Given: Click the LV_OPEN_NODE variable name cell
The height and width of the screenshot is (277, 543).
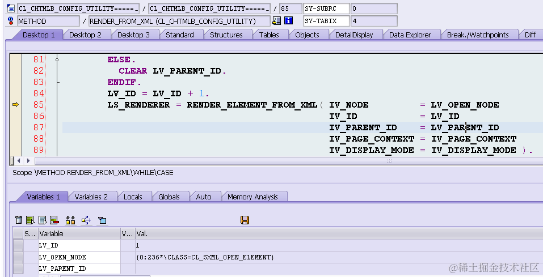Looking at the screenshot, I should click(79, 257).
